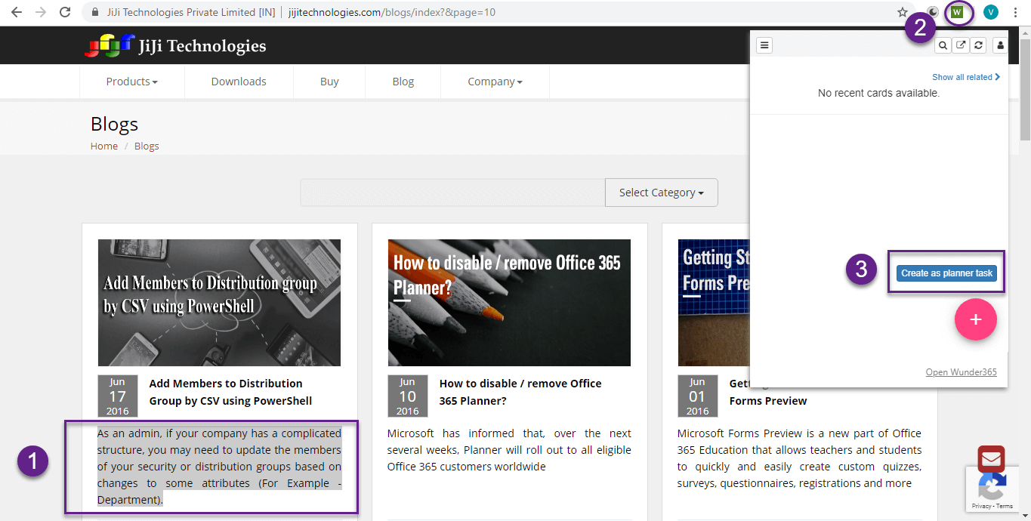Open the Blog menu item
Viewport: 1031px width, 521px height.
403,82
